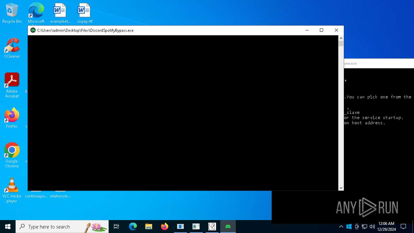Open Firefox desktop shortcut
Image resolution: width=414 pixels, height=233 pixels.
12,118
